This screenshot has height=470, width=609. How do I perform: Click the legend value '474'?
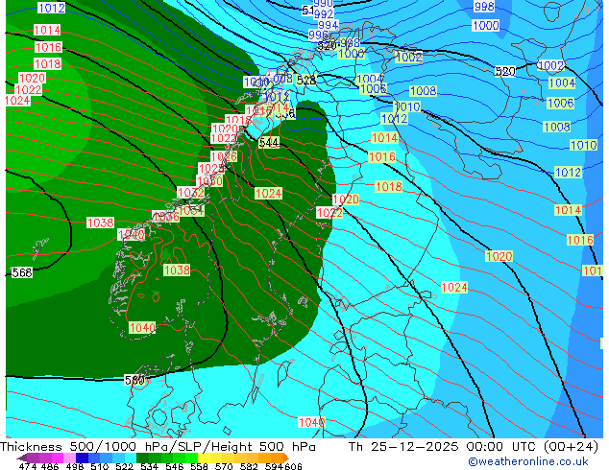[x=28, y=466]
